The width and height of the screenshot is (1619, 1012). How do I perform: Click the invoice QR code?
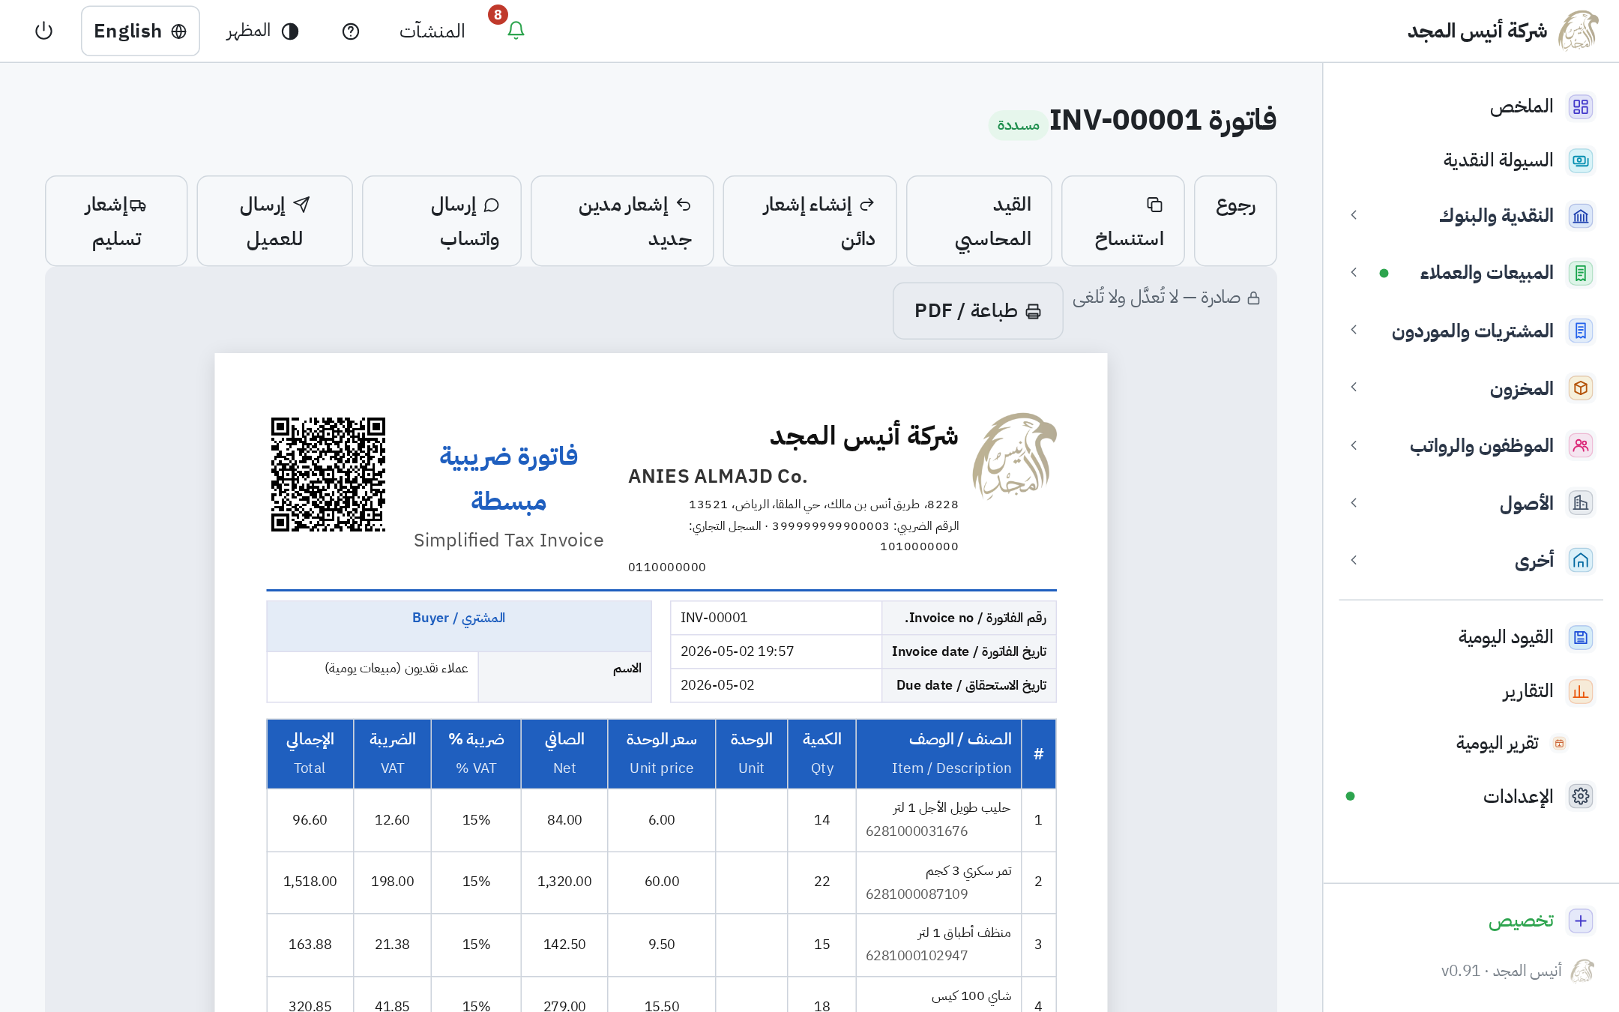click(x=328, y=475)
